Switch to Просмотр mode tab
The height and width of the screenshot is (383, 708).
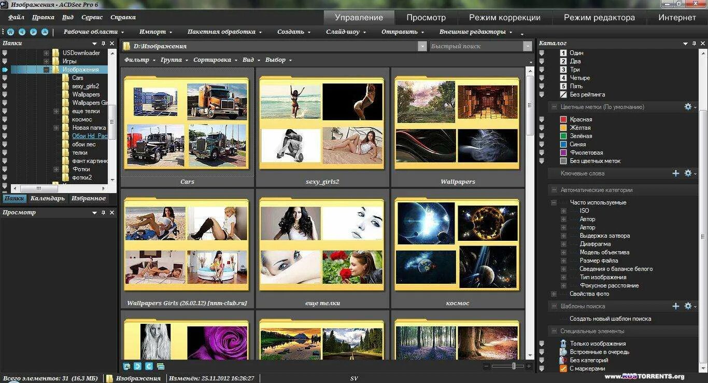coord(426,17)
